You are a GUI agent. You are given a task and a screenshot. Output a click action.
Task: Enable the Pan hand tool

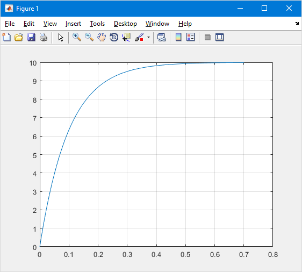click(x=102, y=37)
